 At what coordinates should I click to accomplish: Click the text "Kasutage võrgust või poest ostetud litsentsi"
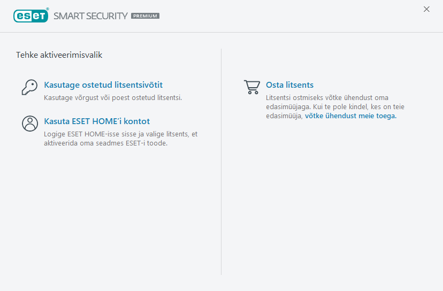(x=113, y=98)
